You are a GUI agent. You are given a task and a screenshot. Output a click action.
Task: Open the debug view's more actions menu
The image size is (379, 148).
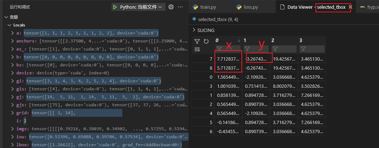[180, 7]
